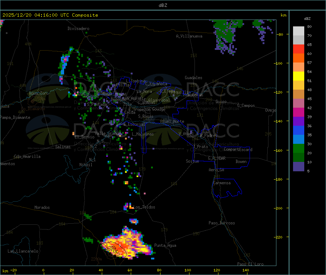Click the G_Campos label

(246, 106)
